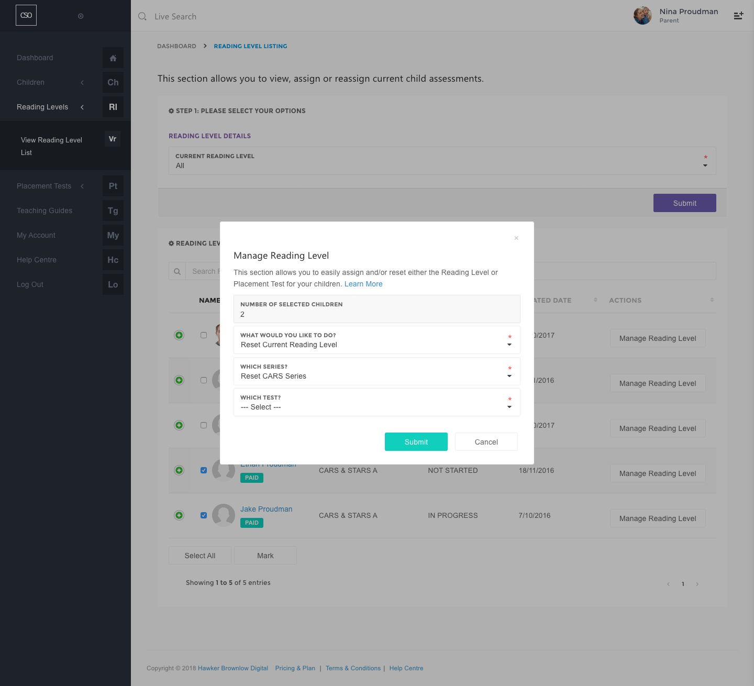Click Manage Reading Level for Jake Proudman

click(658, 518)
